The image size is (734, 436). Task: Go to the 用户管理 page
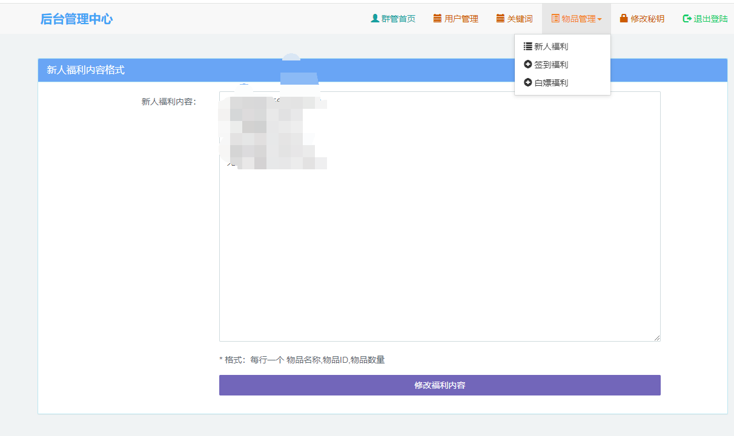pyautogui.click(x=461, y=19)
